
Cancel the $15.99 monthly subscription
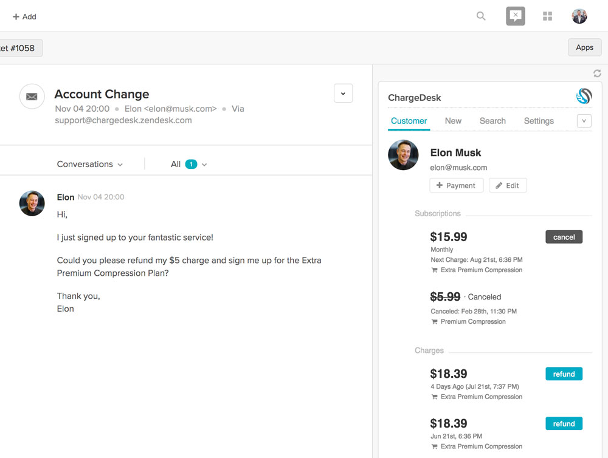(x=564, y=237)
